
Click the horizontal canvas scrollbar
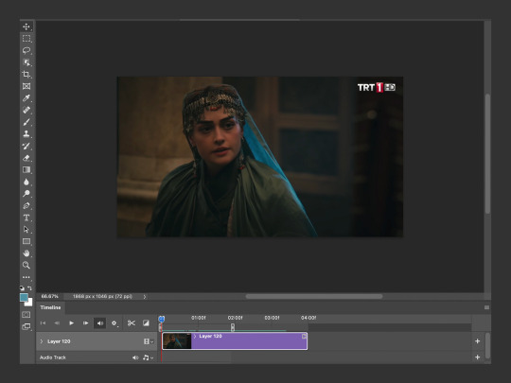pyautogui.click(x=314, y=296)
